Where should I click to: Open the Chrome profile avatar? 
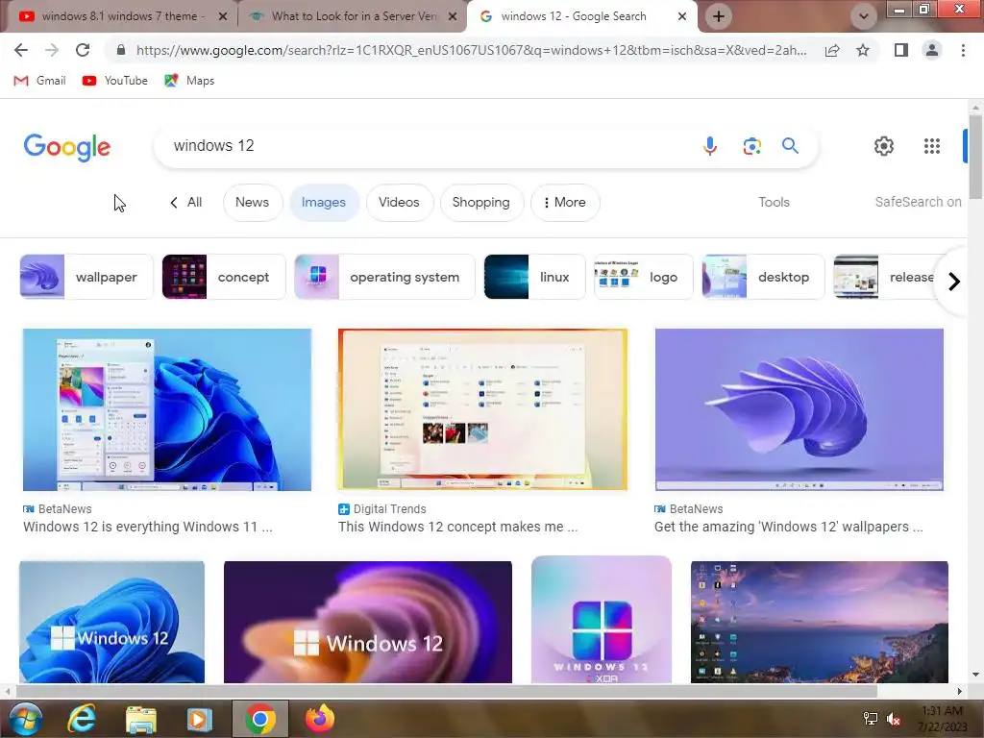932,50
